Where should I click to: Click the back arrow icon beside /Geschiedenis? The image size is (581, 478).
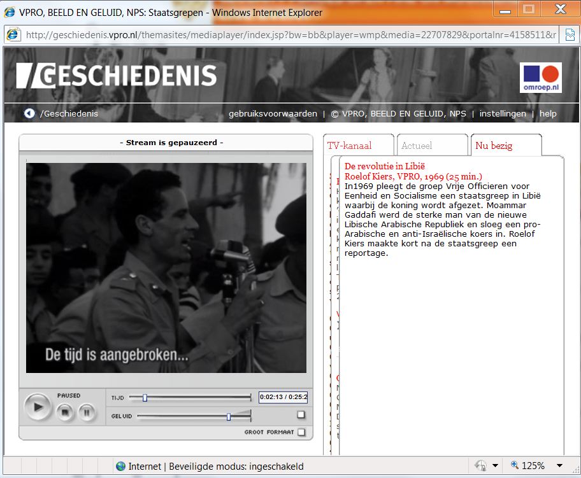pos(29,113)
